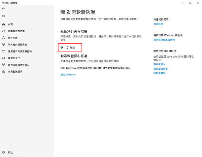Select 應用程式與瀏覽器控制 sidebar item
The image size is (202, 157).
[x=20, y=51]
